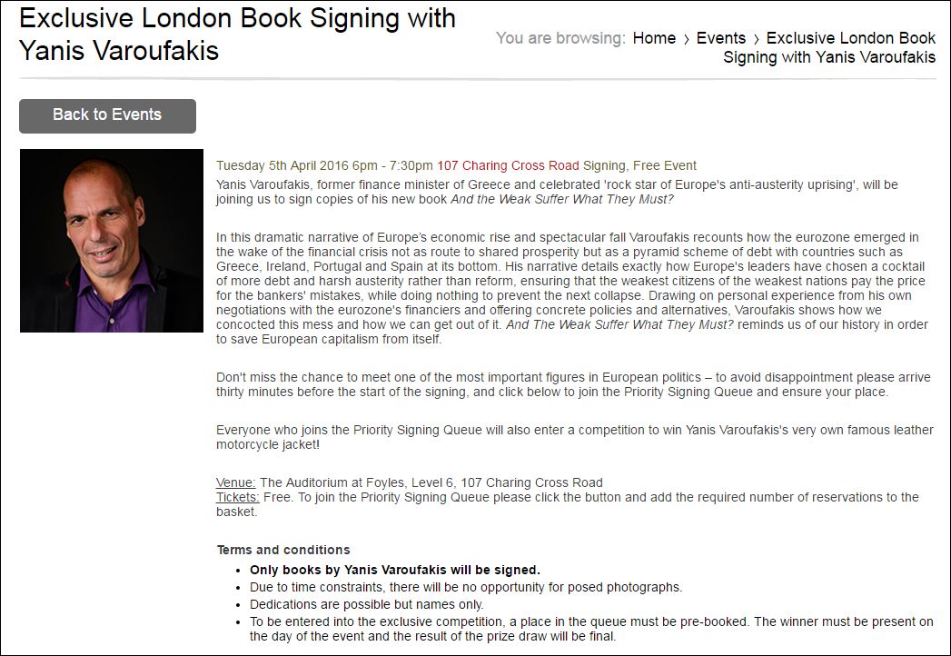Open the red 107 Charing Cross Road link
Screen dimensions: 951x656
pos(508,165)
